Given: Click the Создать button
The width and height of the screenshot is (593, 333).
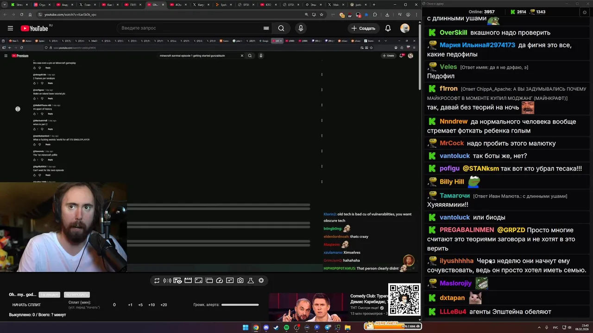Looking at the screenshot, I should pyautogui.click(x=363, y=28).
